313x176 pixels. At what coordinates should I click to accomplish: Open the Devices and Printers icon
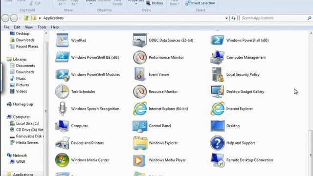[62, 143]
